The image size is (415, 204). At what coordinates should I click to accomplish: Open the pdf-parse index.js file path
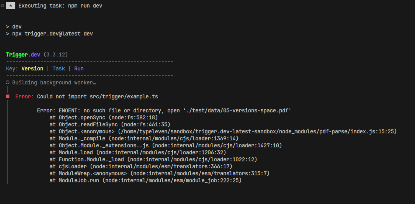pyautogui.click(x=257, y=132)
